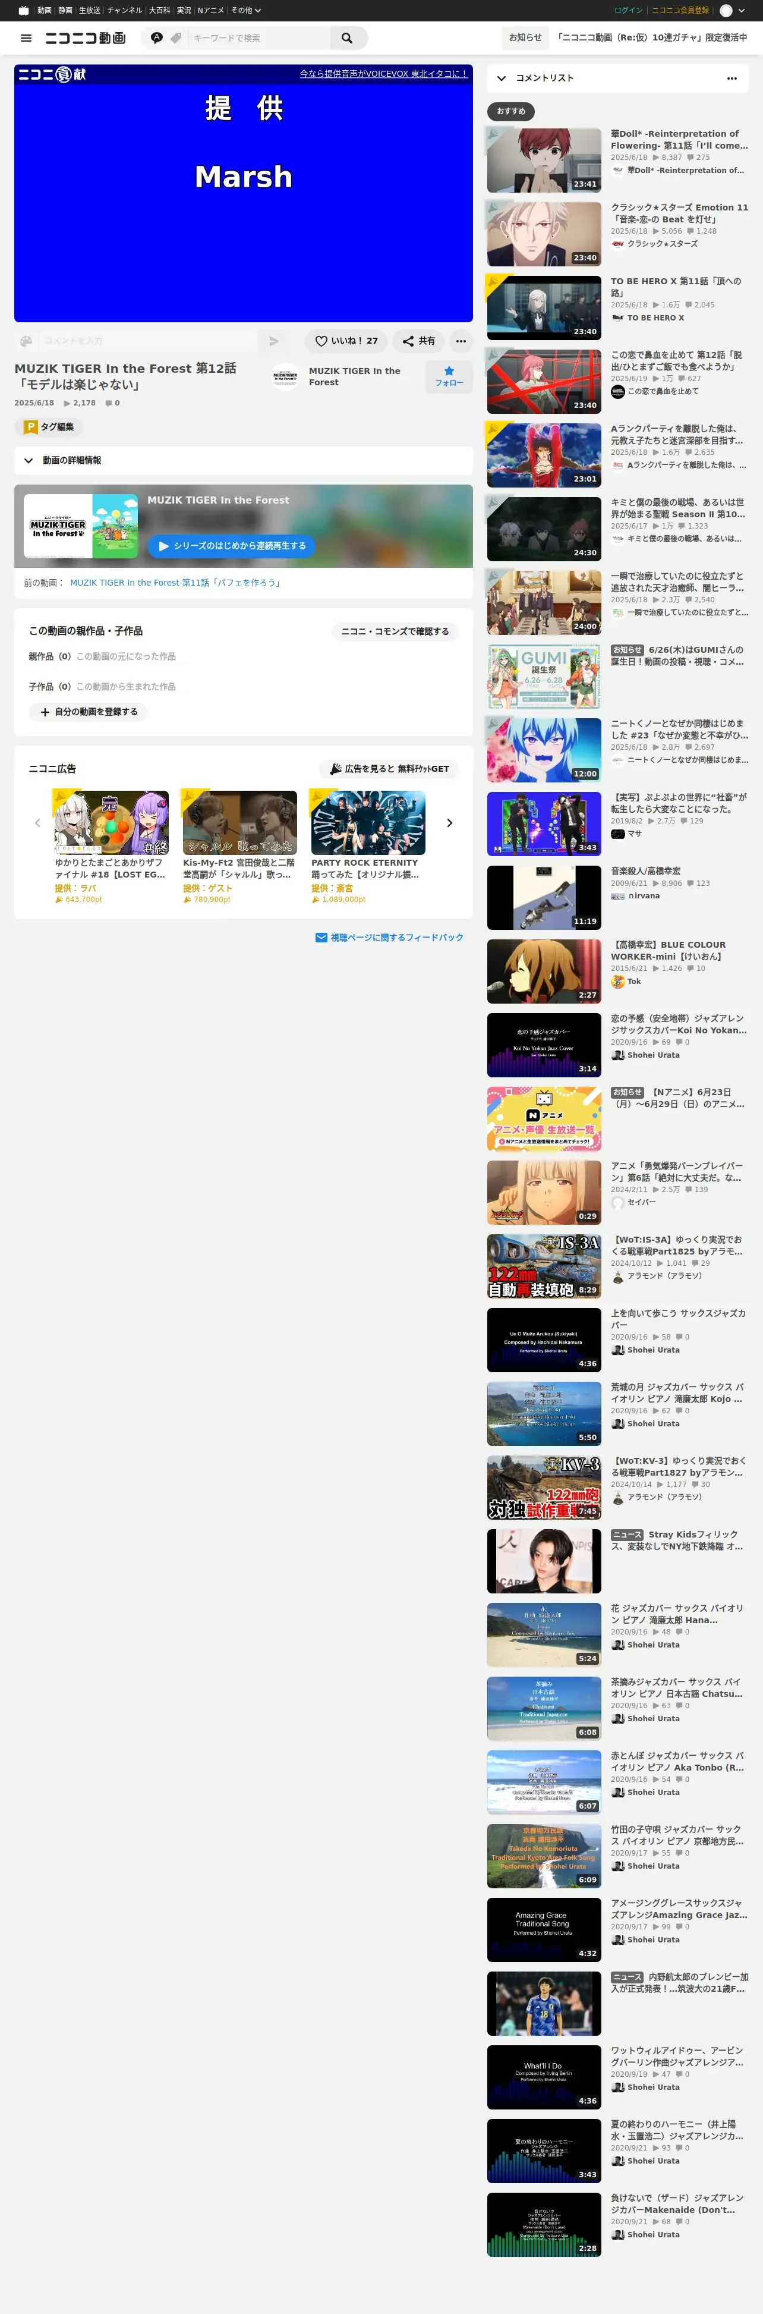Open GUMI誕生祭 announcement thumbnail
The image size is (763, 2314).
click(x=544, y=677)
